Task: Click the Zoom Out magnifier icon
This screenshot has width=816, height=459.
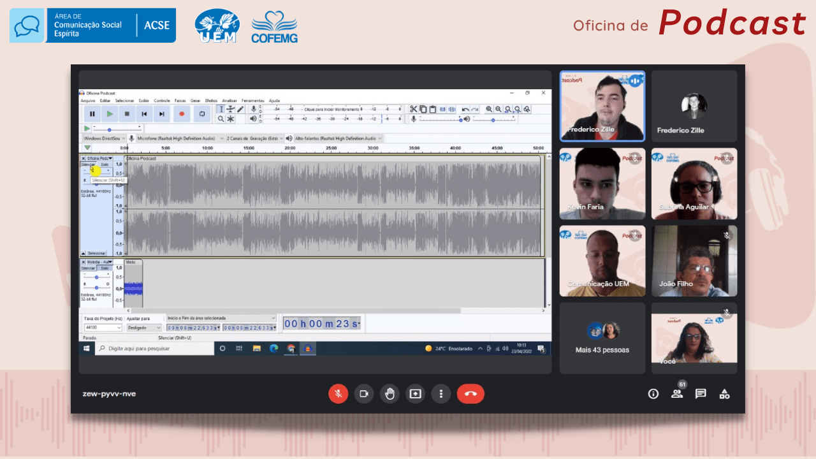Action: [499, 109]
